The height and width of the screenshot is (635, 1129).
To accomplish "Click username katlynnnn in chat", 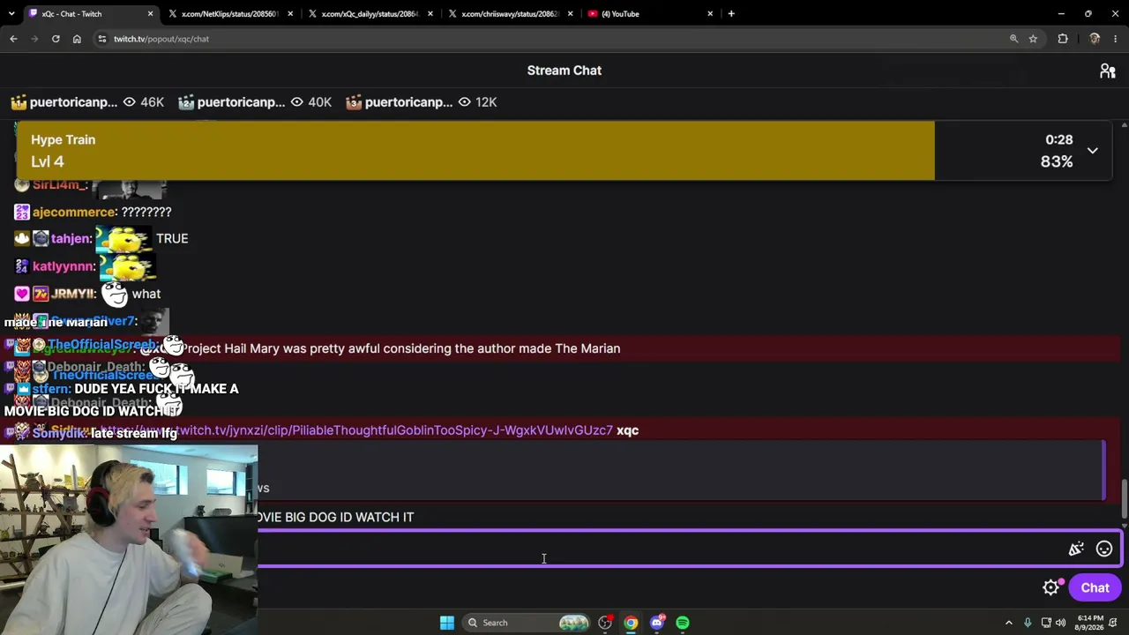I will [x=62, y=266].
